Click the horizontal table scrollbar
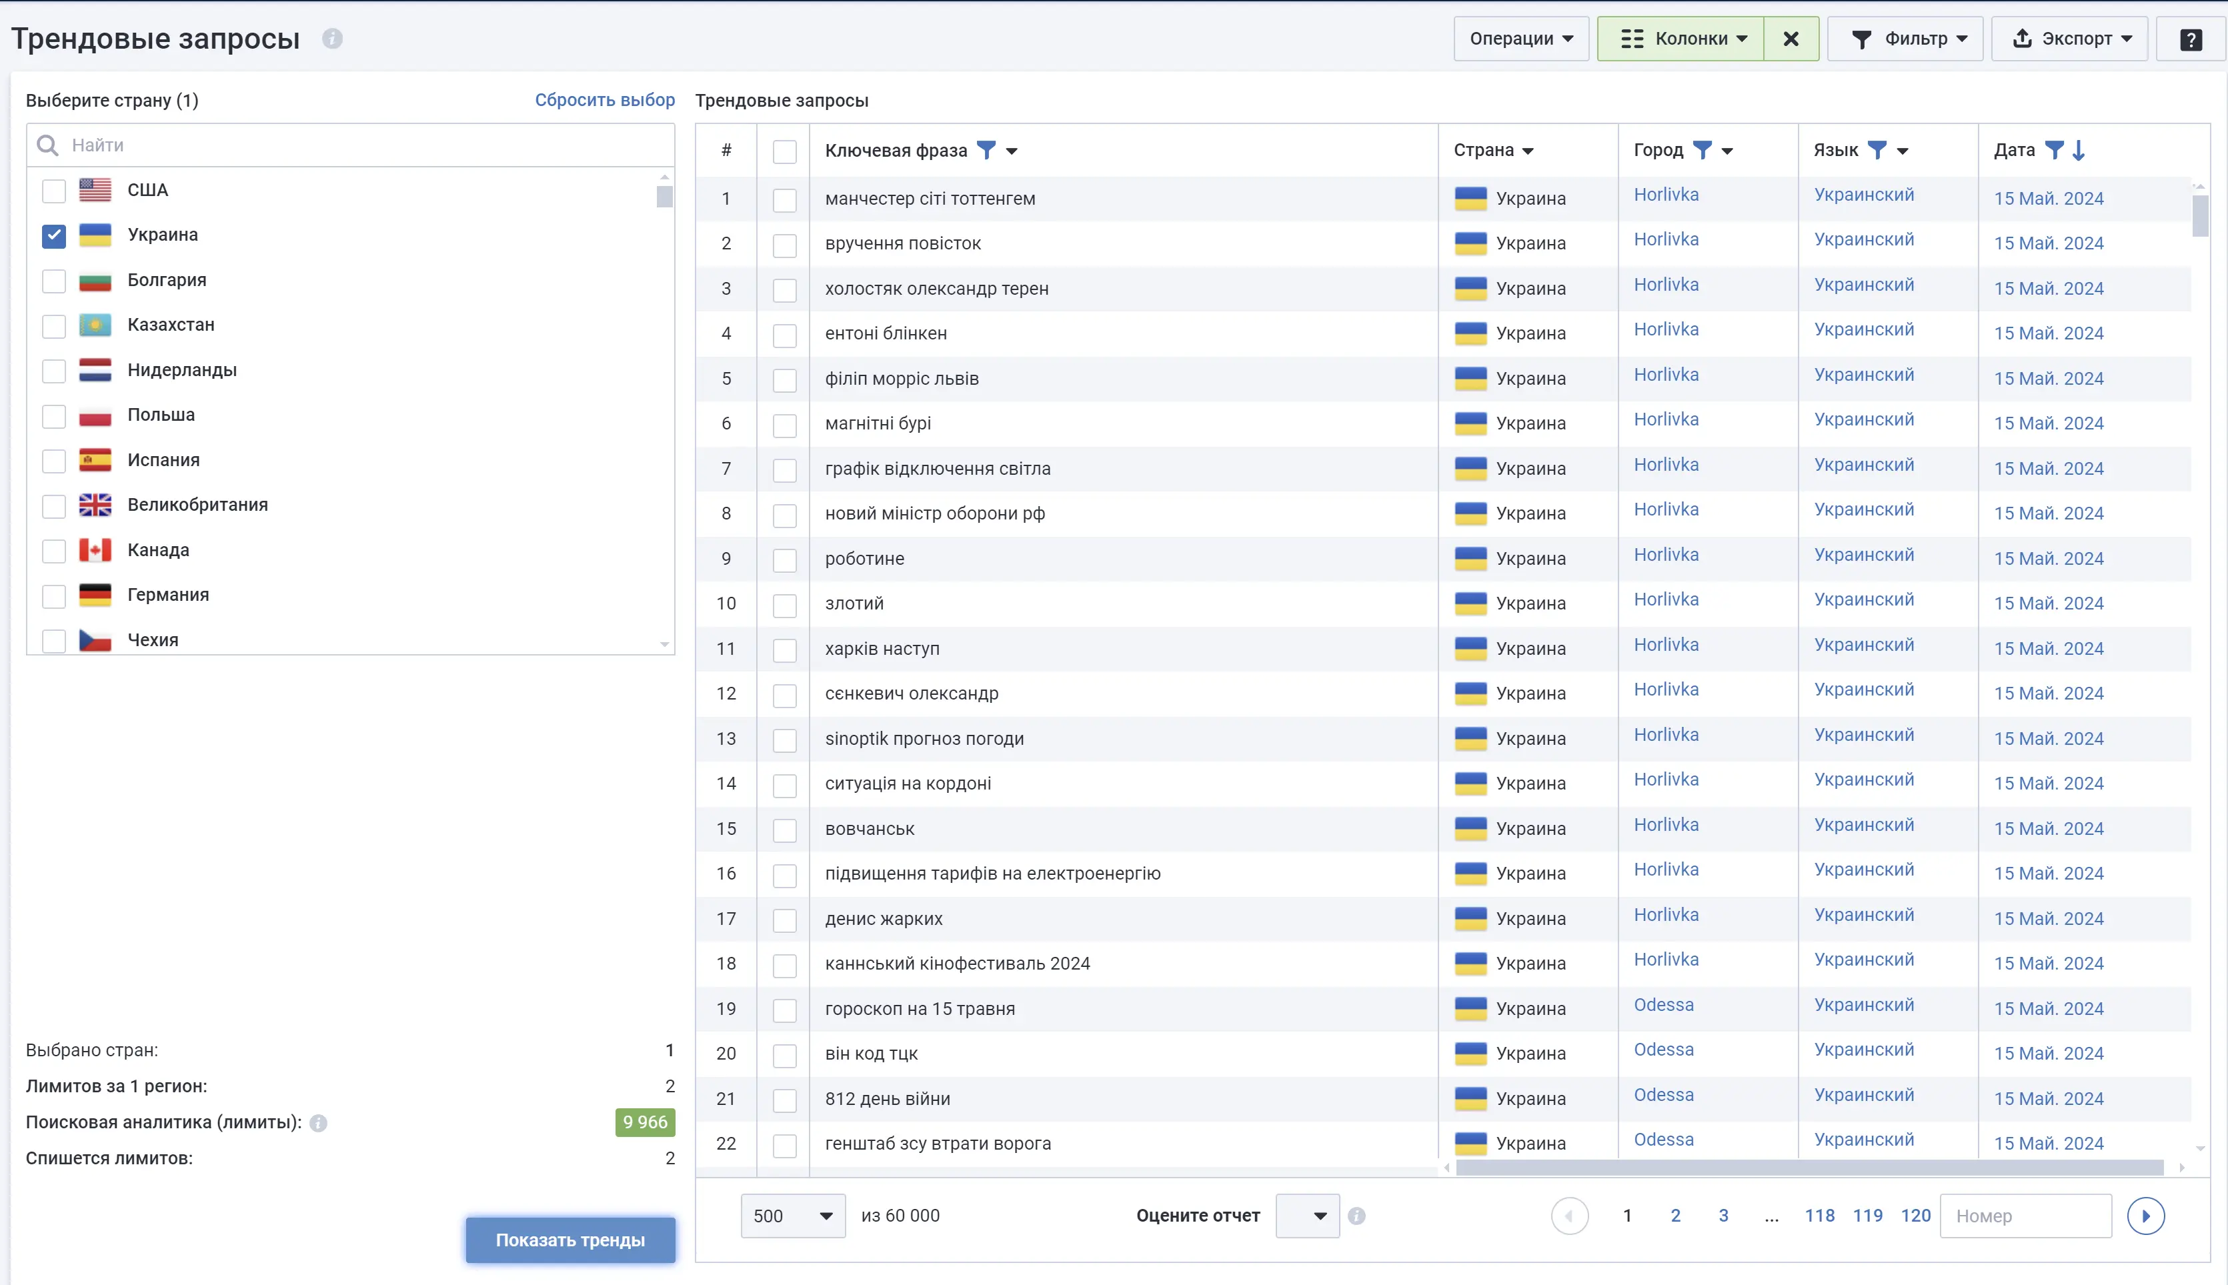Viewport: 2228px width, 1285px height. [x=1809, y=1168]
